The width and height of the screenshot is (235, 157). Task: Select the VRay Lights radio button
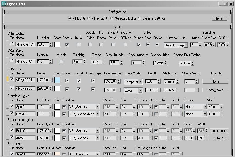(x=88, y=18)
